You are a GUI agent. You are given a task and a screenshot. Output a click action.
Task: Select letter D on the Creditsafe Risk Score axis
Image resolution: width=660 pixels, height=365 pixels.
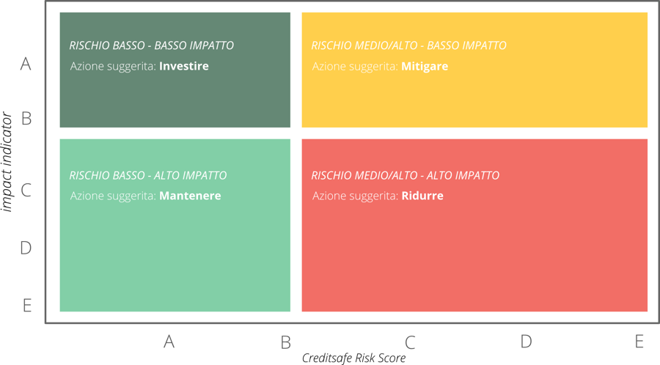pyautogui.click(x=526, y=341)
